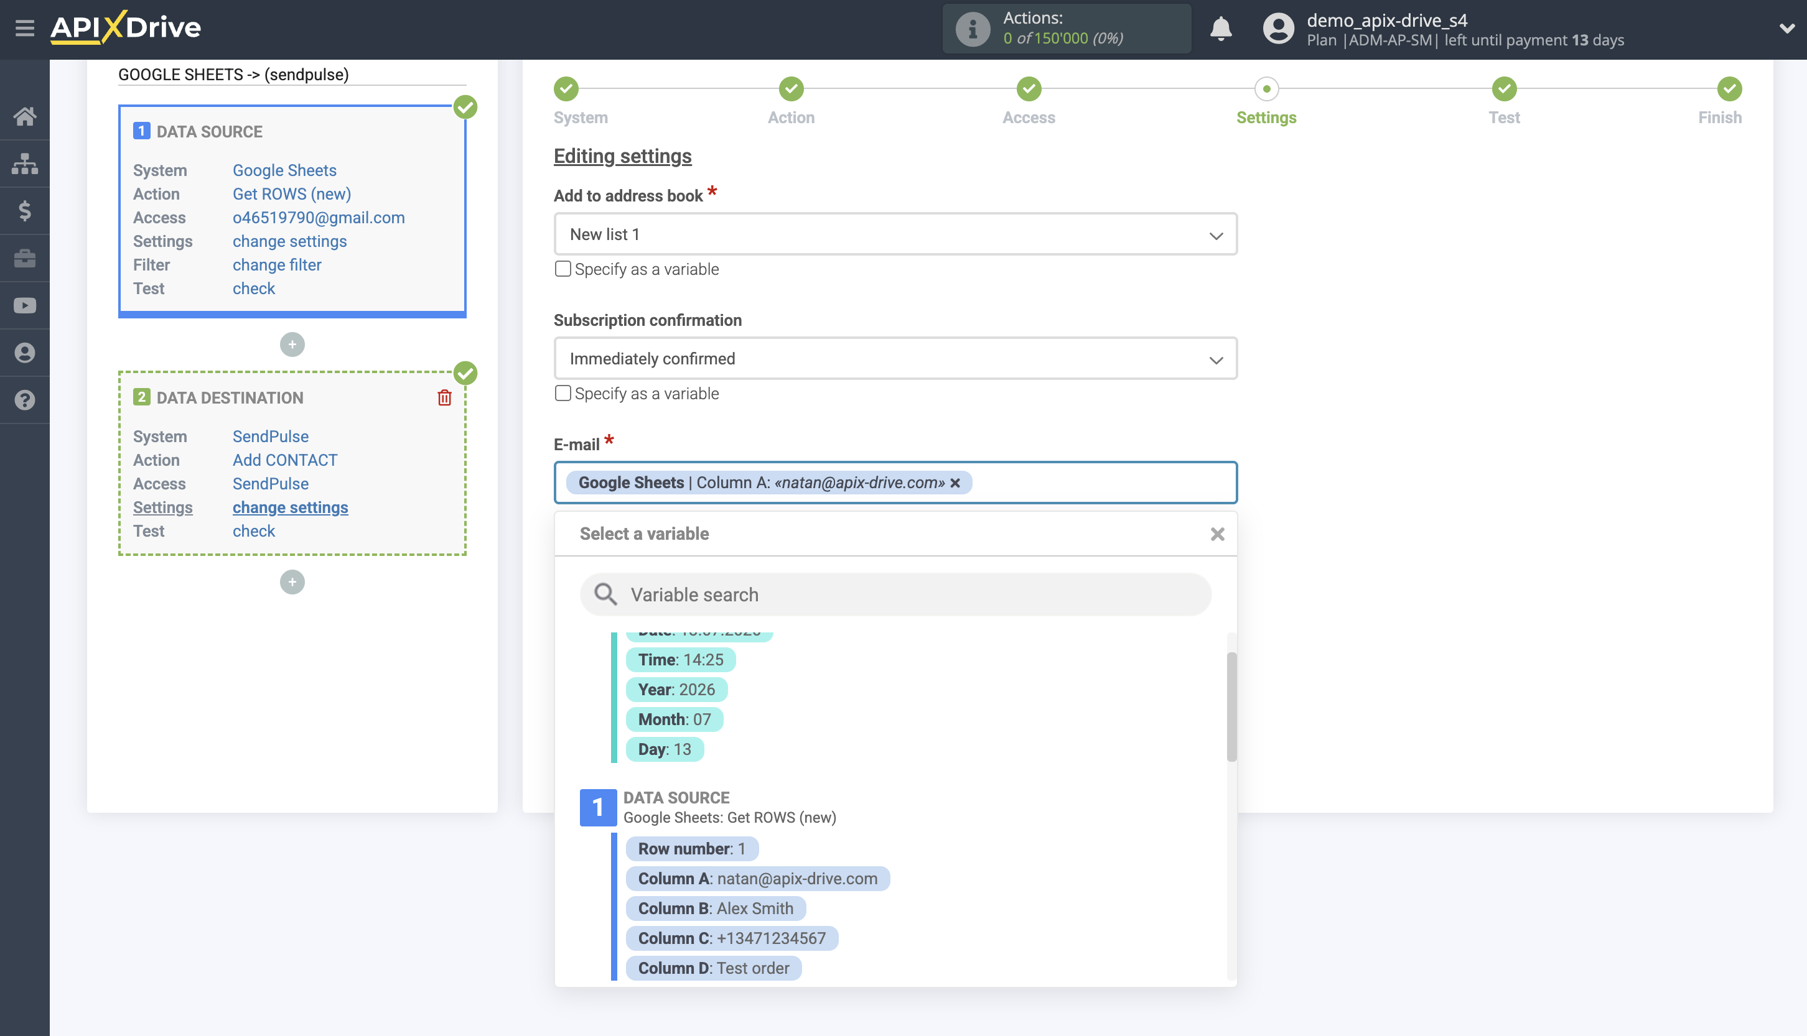1807x1036 pixels.
Task: Open Add CONTACT action link
Action: click(285, 460)
